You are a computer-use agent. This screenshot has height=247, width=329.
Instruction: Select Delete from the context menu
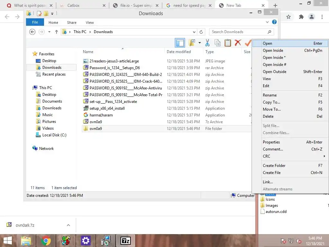tap(290, 116)
